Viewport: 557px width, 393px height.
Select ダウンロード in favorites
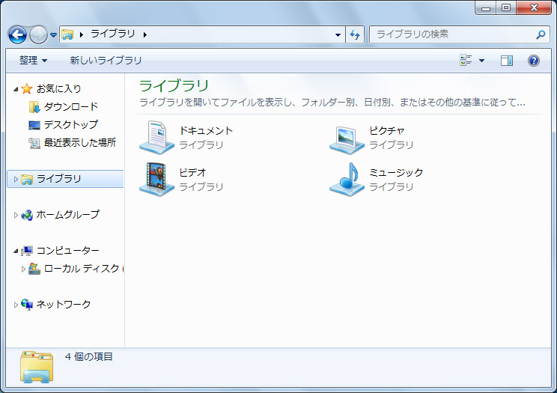pos(70,107)
